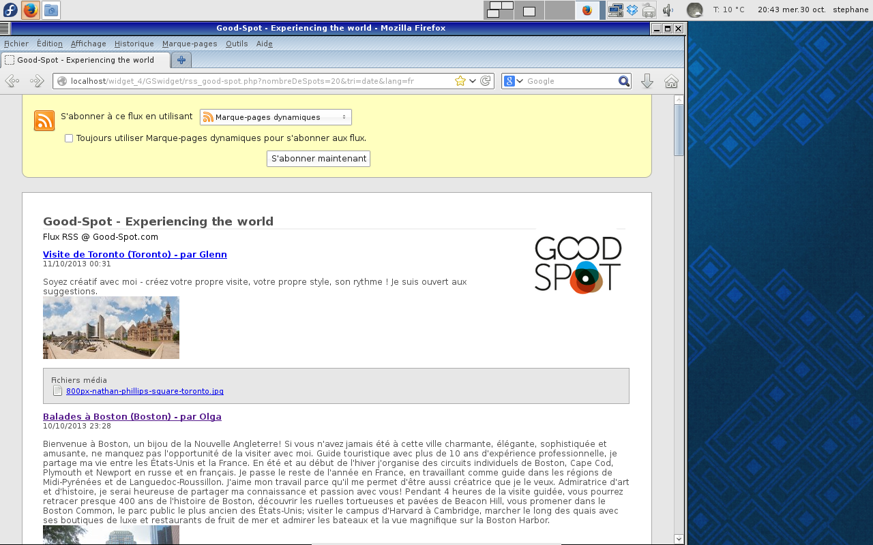873x545 pixels.
Task: Click the removable device tray icon
Action: (649, 10)
